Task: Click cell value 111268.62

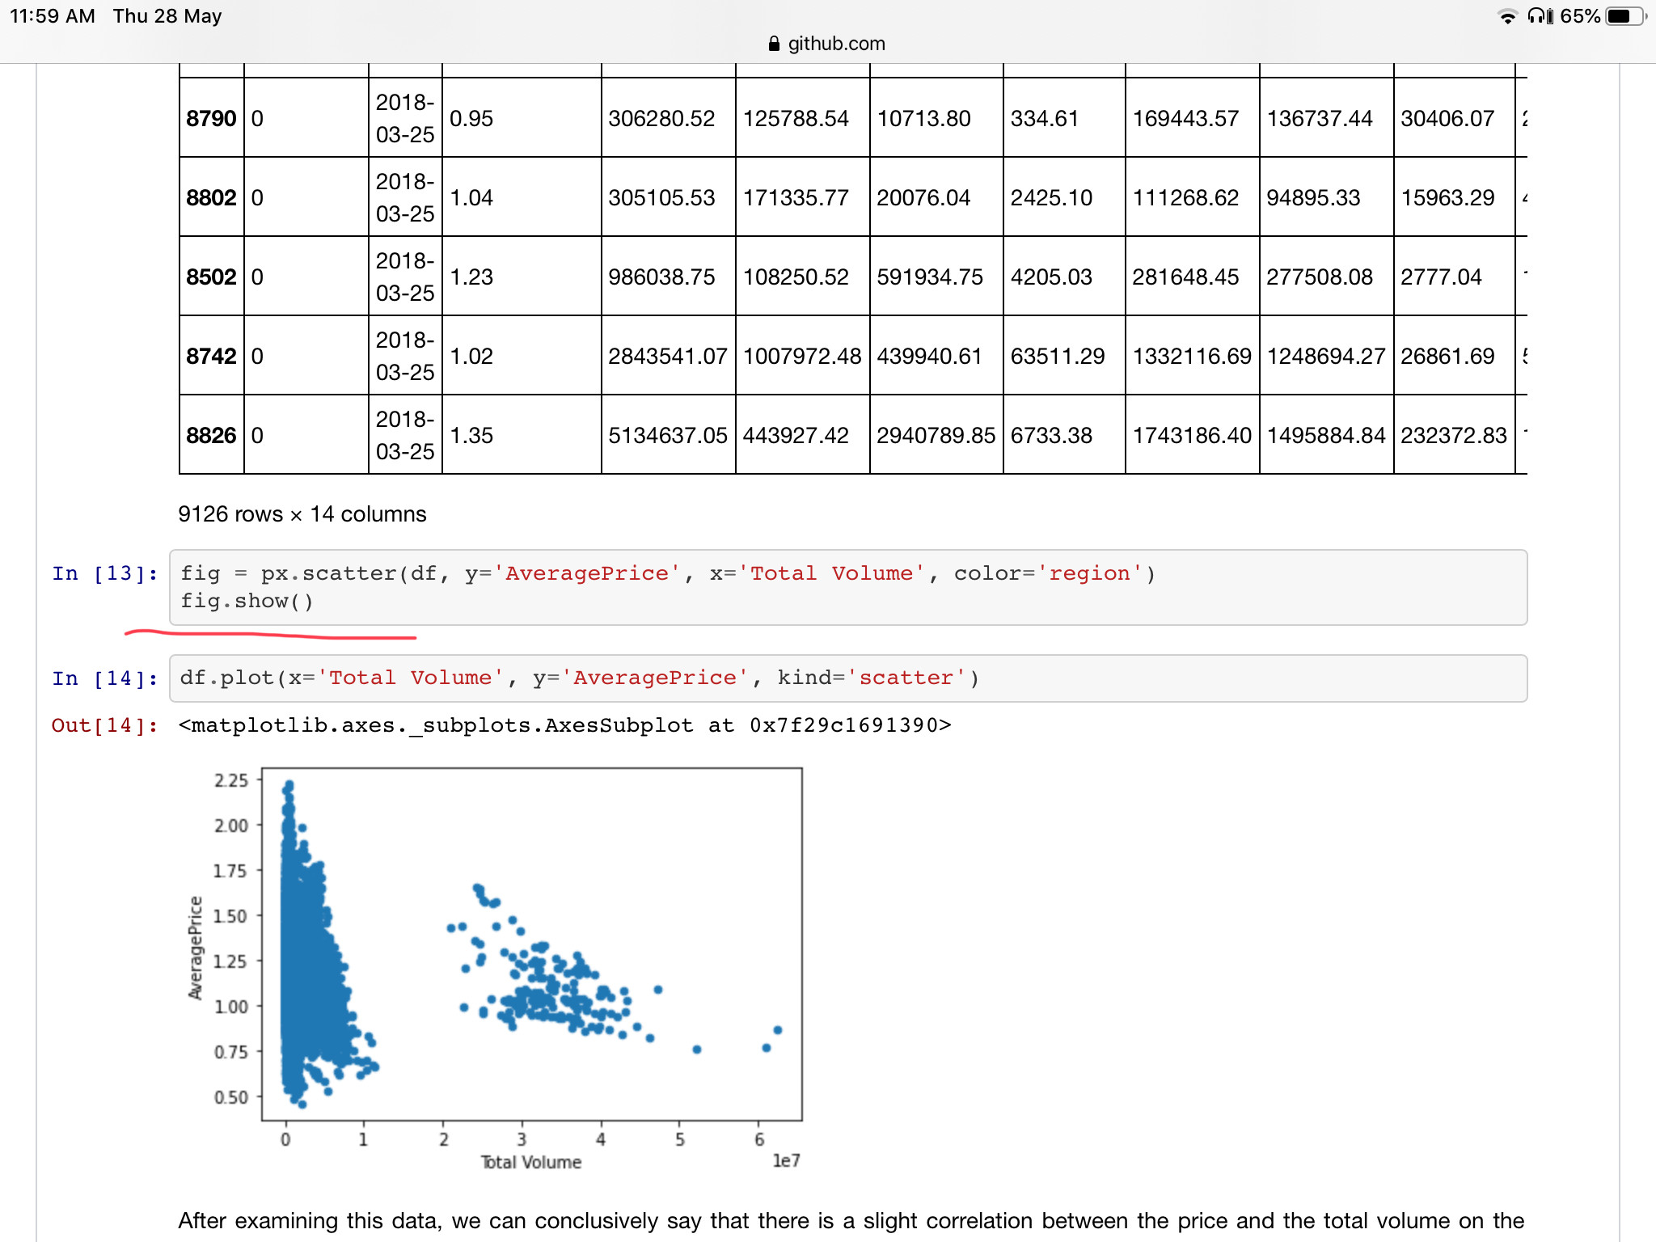Action: click(1185, 197)
